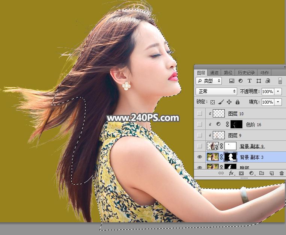Hide the 背景 副本 3 layer
Screen dimensions: 286x235
200,157
